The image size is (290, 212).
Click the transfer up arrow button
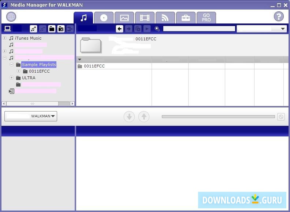pyautogui.click(x=144, y=117)
